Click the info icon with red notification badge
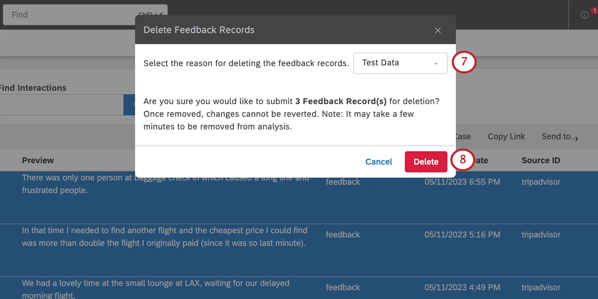Viewport: 598px width, 299px height. [584, 15]
